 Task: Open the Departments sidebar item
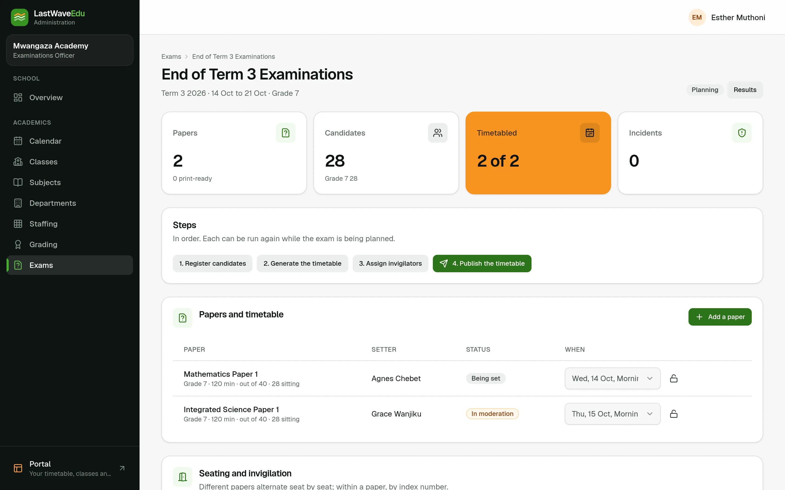pos(70,203)
